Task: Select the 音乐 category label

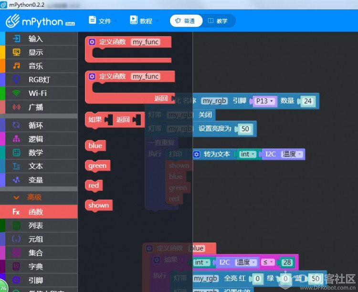Action: click(36, 66)
